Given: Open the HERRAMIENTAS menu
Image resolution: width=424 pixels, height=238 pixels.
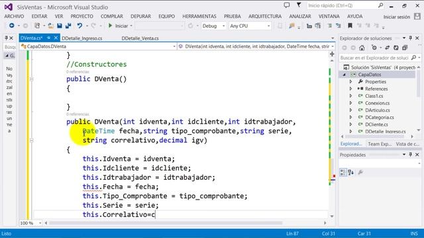Looking at the screenshot, I should pyautogui.click(x=199, y=17).
